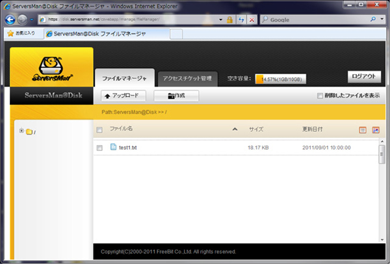Click the test1.txt file icon
Image resolution: width=390 pixels, height=264 pixels.
[113, 148]
